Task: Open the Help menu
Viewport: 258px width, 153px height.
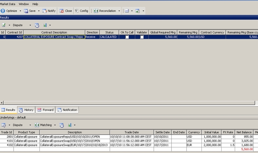Action: pyautogui.click(x=35, y=4)
